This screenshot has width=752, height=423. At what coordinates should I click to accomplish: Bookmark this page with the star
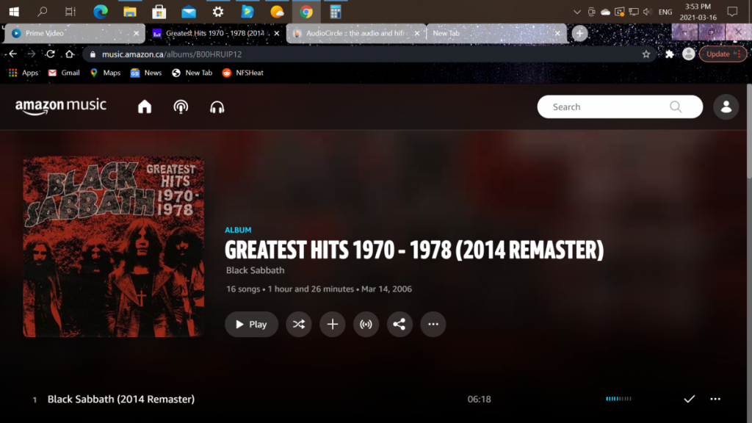(646, 54)
